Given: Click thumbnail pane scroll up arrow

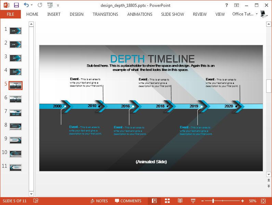Looking at the screenshot, I should (31, 24).
